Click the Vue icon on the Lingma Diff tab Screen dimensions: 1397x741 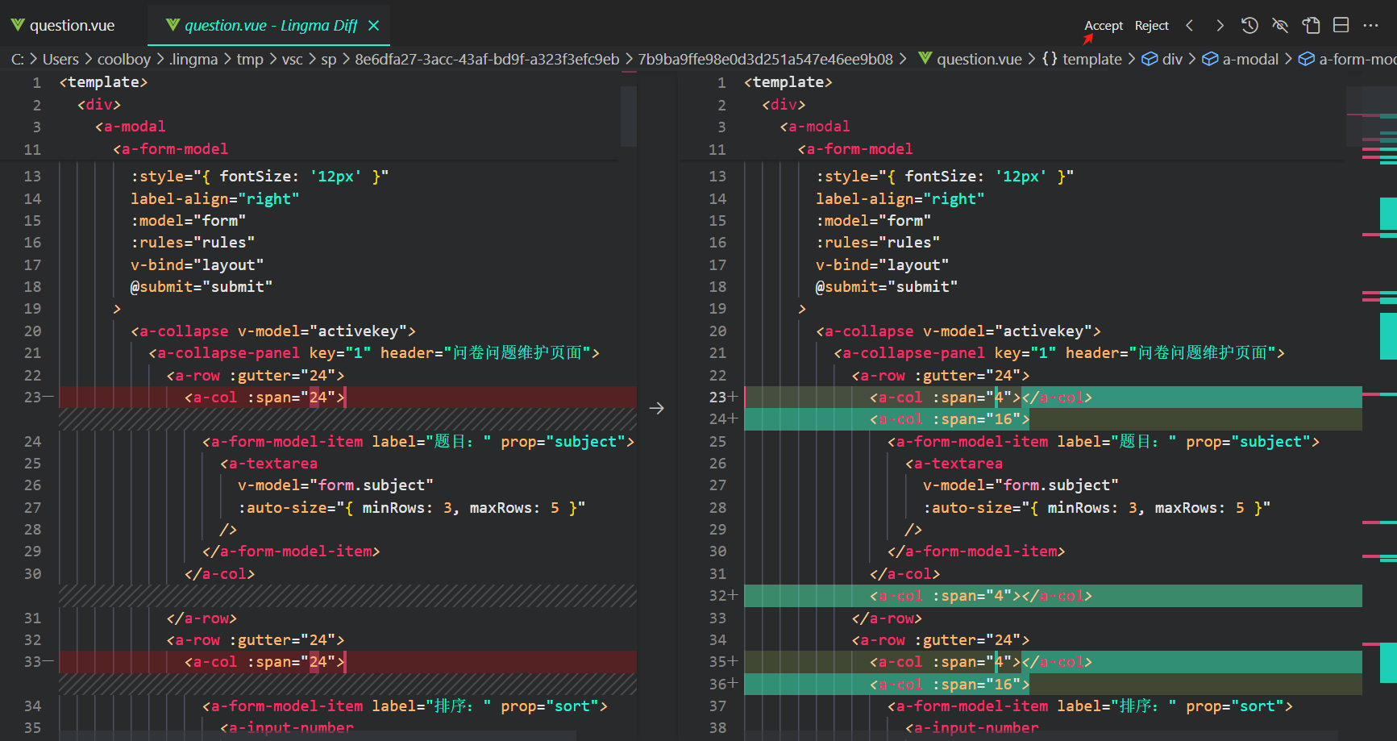tap(173, 25)
